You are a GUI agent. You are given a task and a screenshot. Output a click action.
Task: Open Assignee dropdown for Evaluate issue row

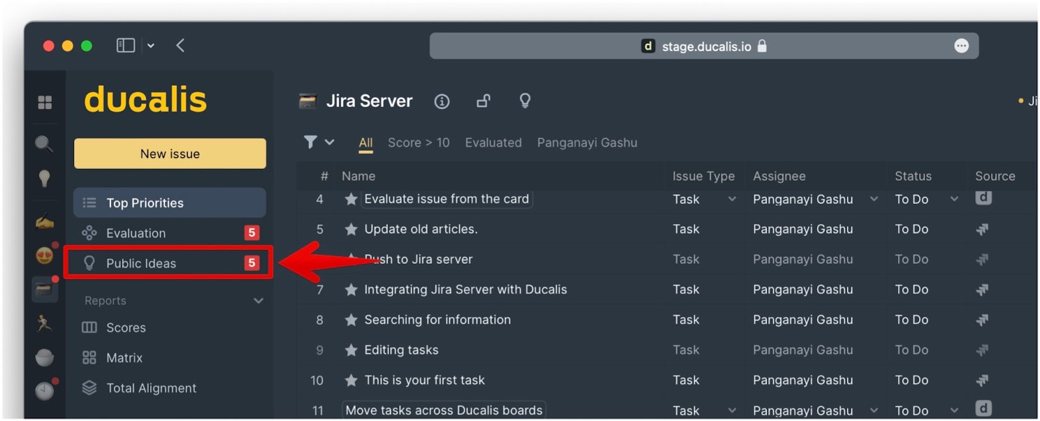click(874, 199)
